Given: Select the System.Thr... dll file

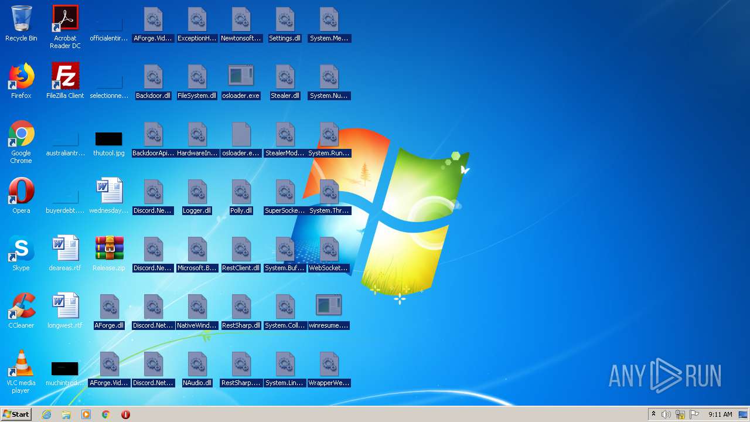Looking at the screenshot, I should click(x=329, y=196).
